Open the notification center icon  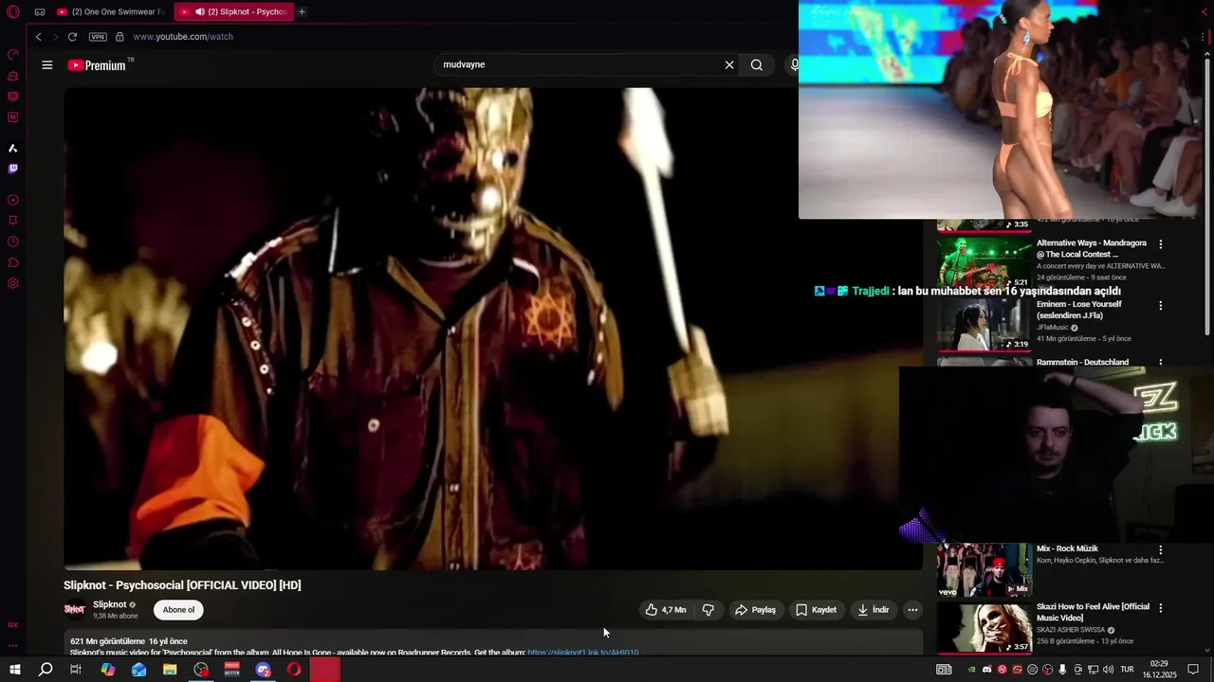point(1194,670)
